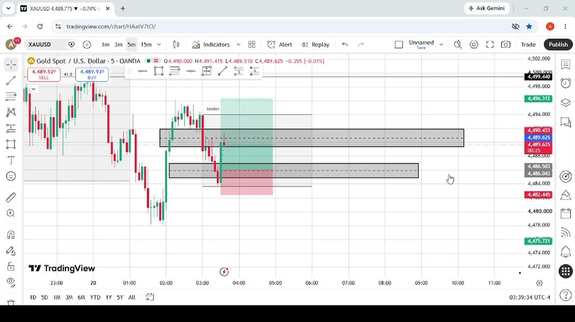Enter fullscreen mode
Viewport: 575px width, 322px height.
pos(490,44)
